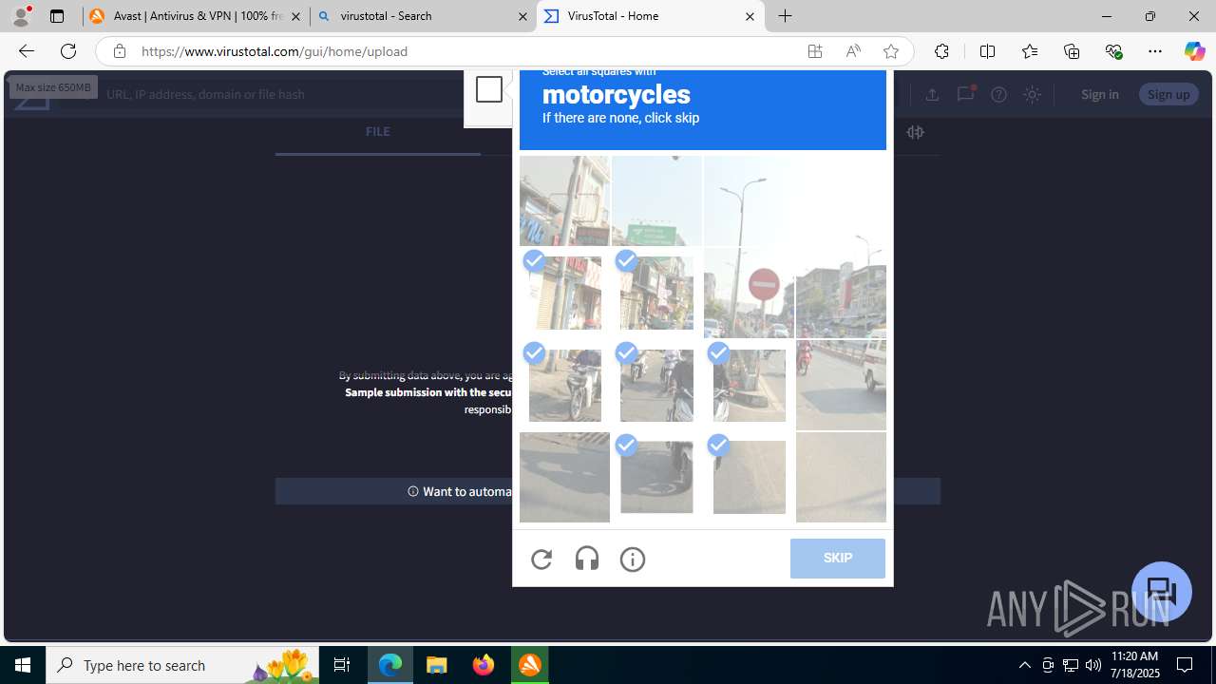Open Browser essentials heart icon
The image size is (1216, 684).
(1113, 51)
